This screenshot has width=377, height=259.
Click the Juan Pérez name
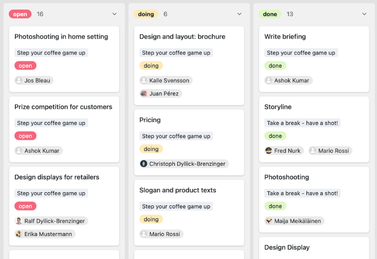[164, 94]
